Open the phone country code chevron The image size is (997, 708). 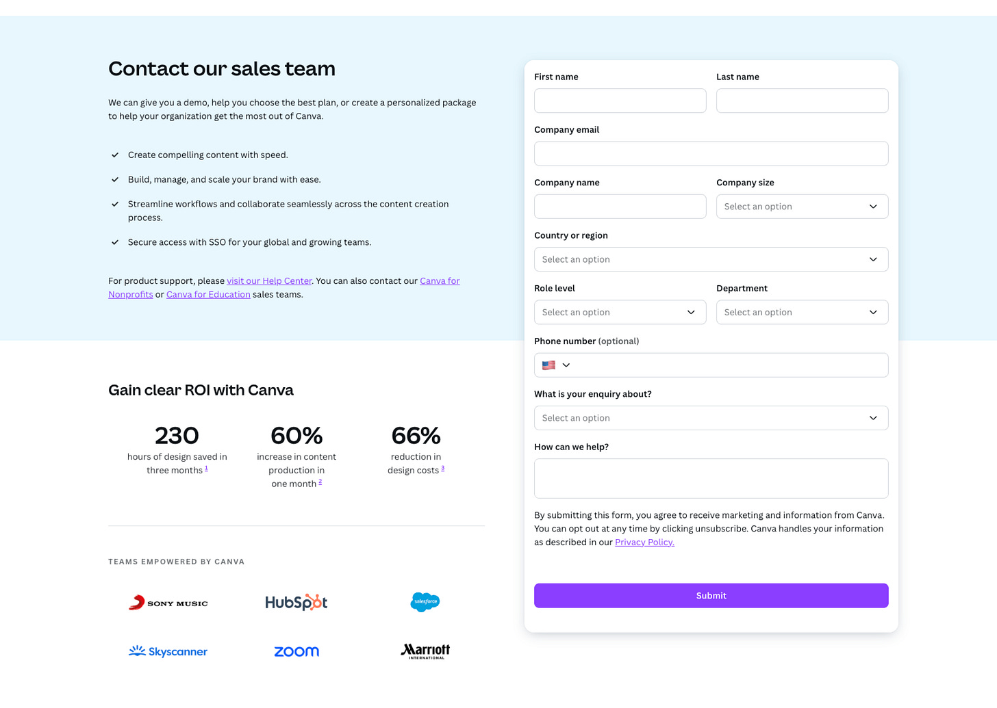pos(566,365)
